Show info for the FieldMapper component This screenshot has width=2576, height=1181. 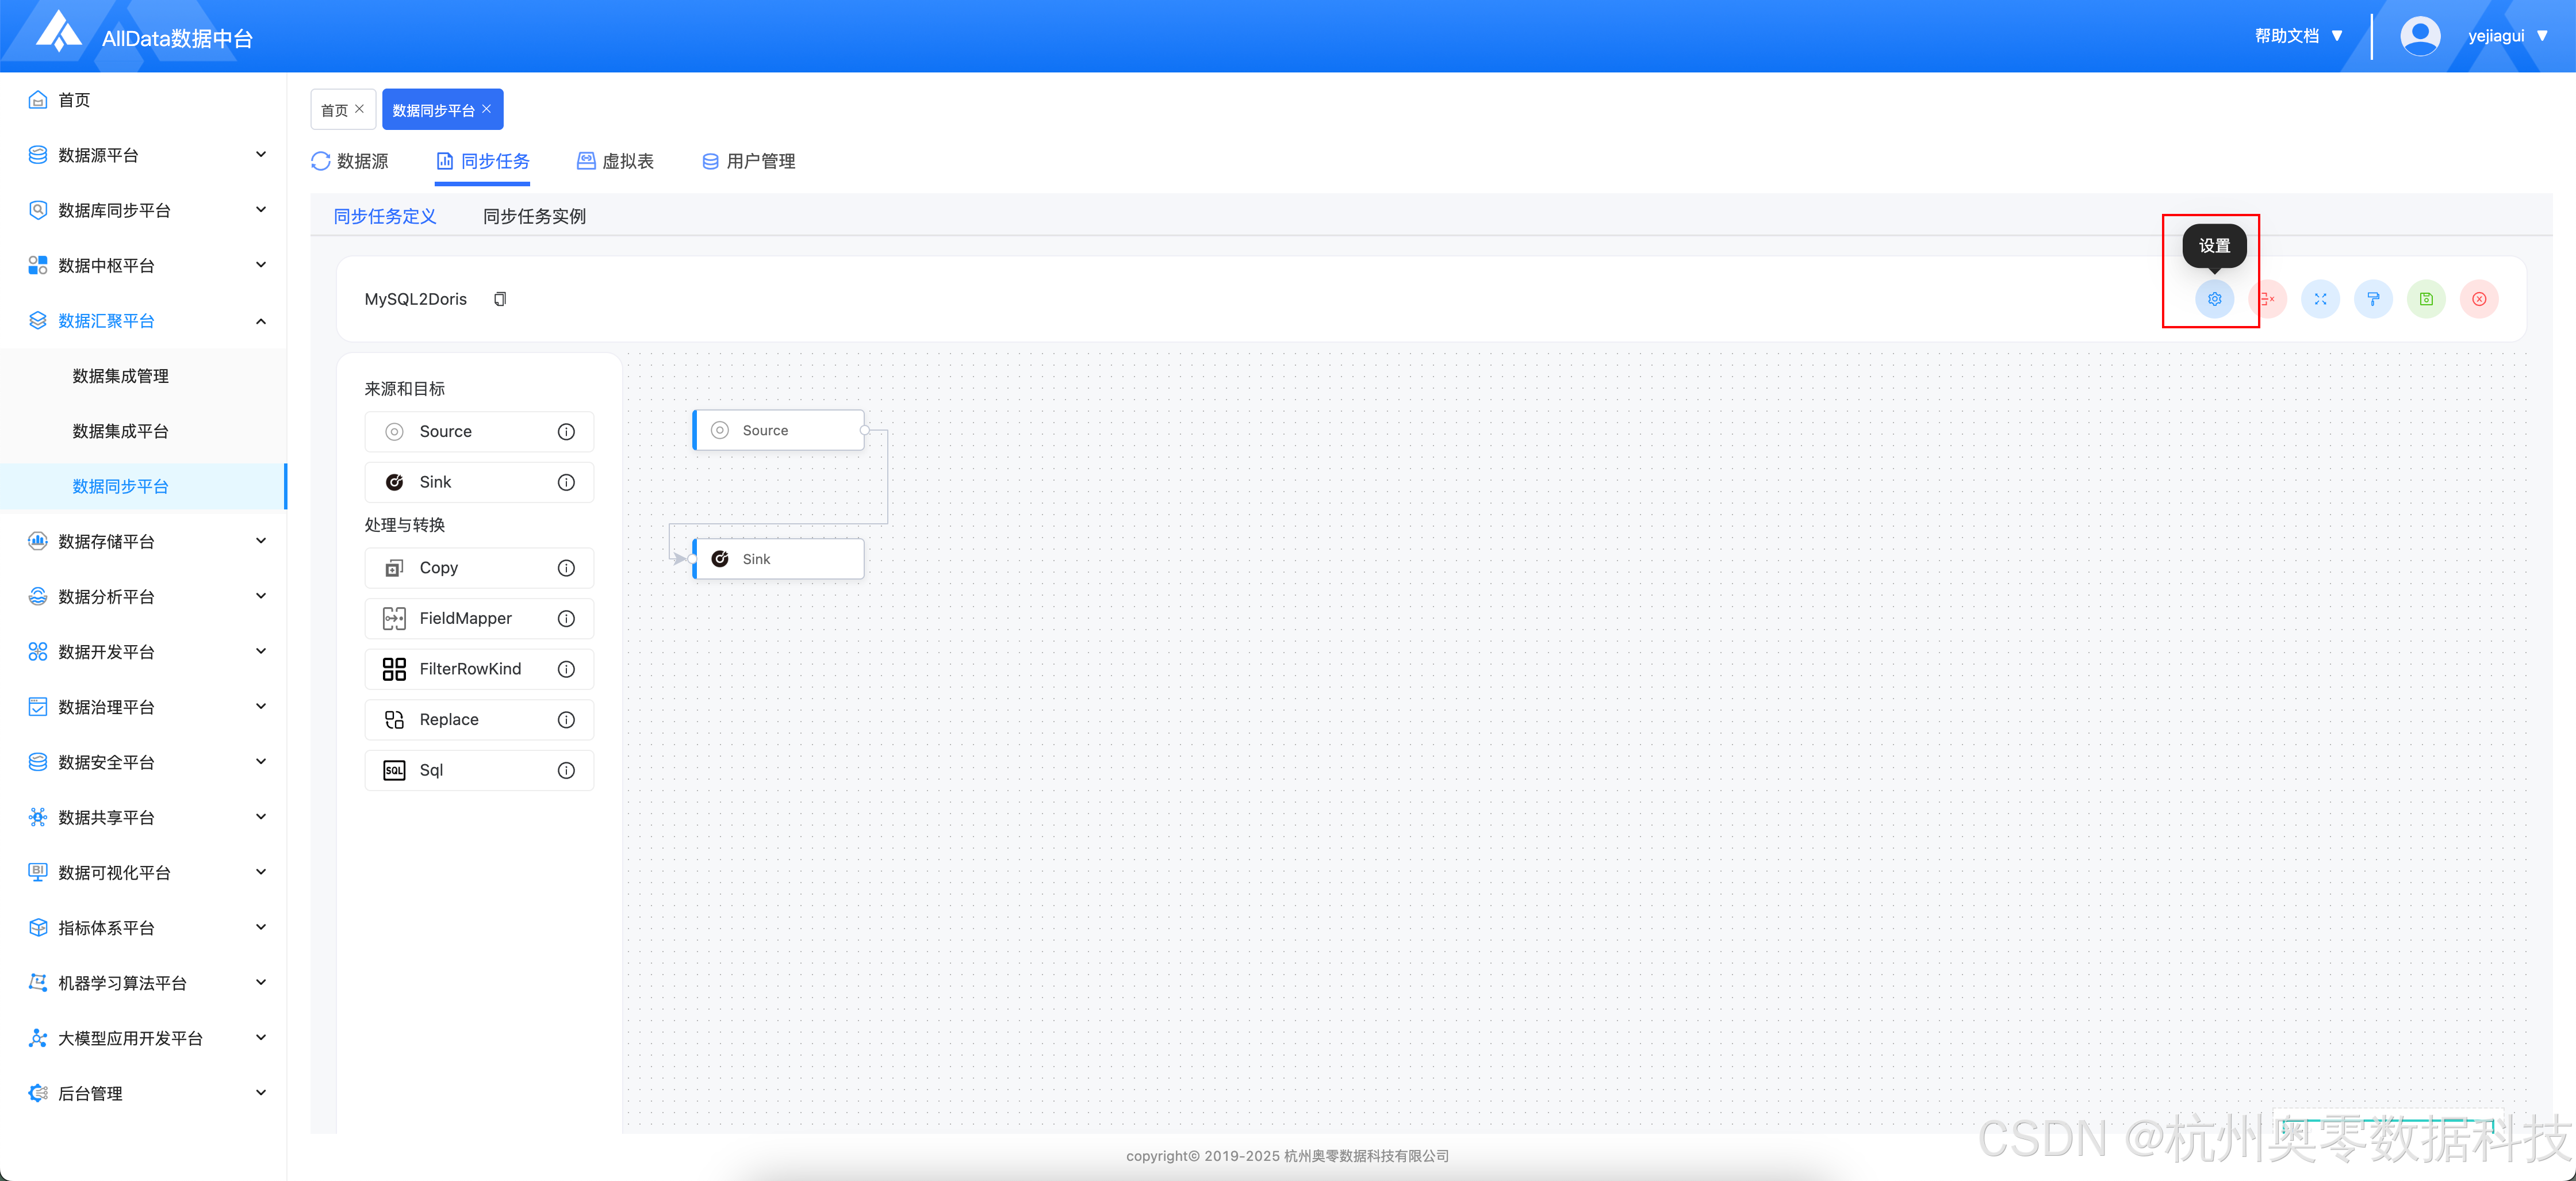click(x=566, y=619)
